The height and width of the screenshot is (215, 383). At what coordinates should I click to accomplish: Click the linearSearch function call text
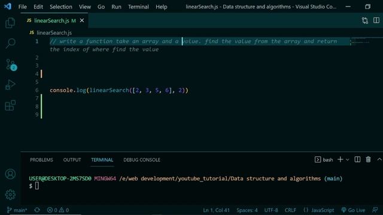click(109, 90)
